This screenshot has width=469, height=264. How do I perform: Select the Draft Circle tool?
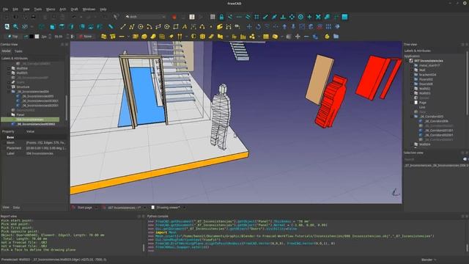tap(140, 26)
